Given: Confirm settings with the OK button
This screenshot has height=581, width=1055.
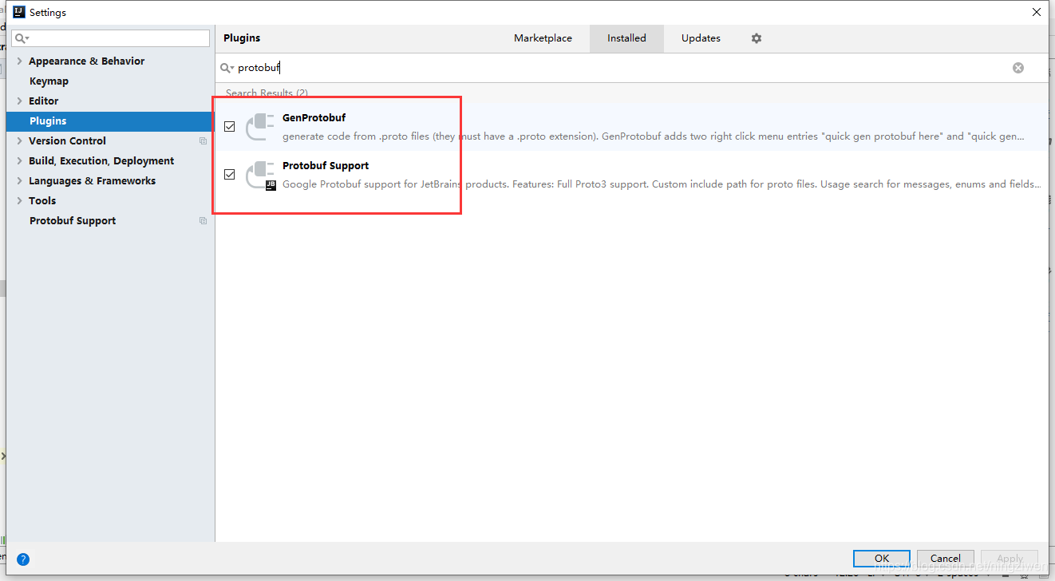Looking at the screenshot, I should point(882,559).
